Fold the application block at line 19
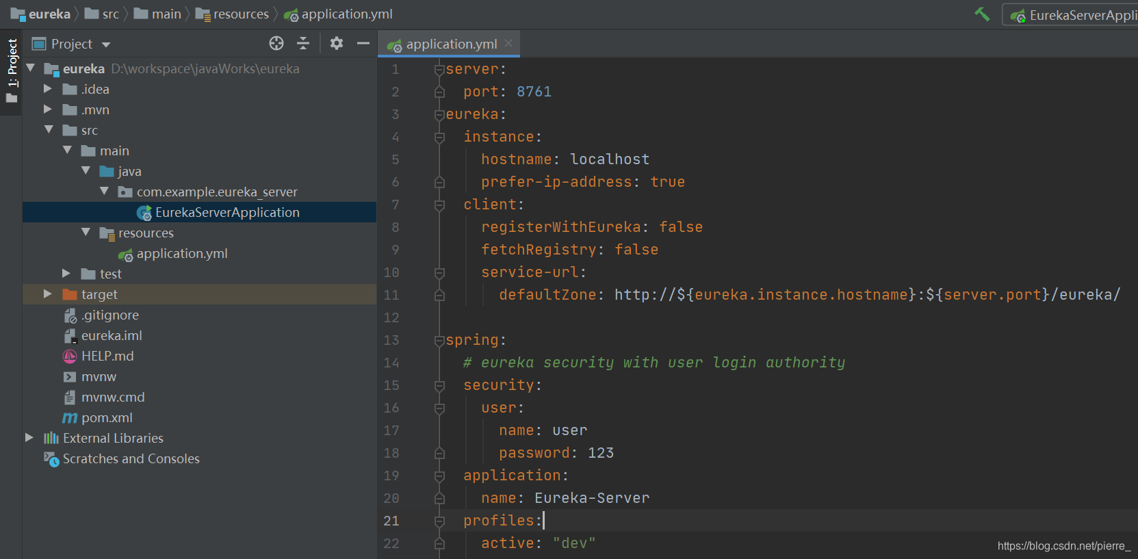This screenshot has width=1138, height=559. [439, 476]
